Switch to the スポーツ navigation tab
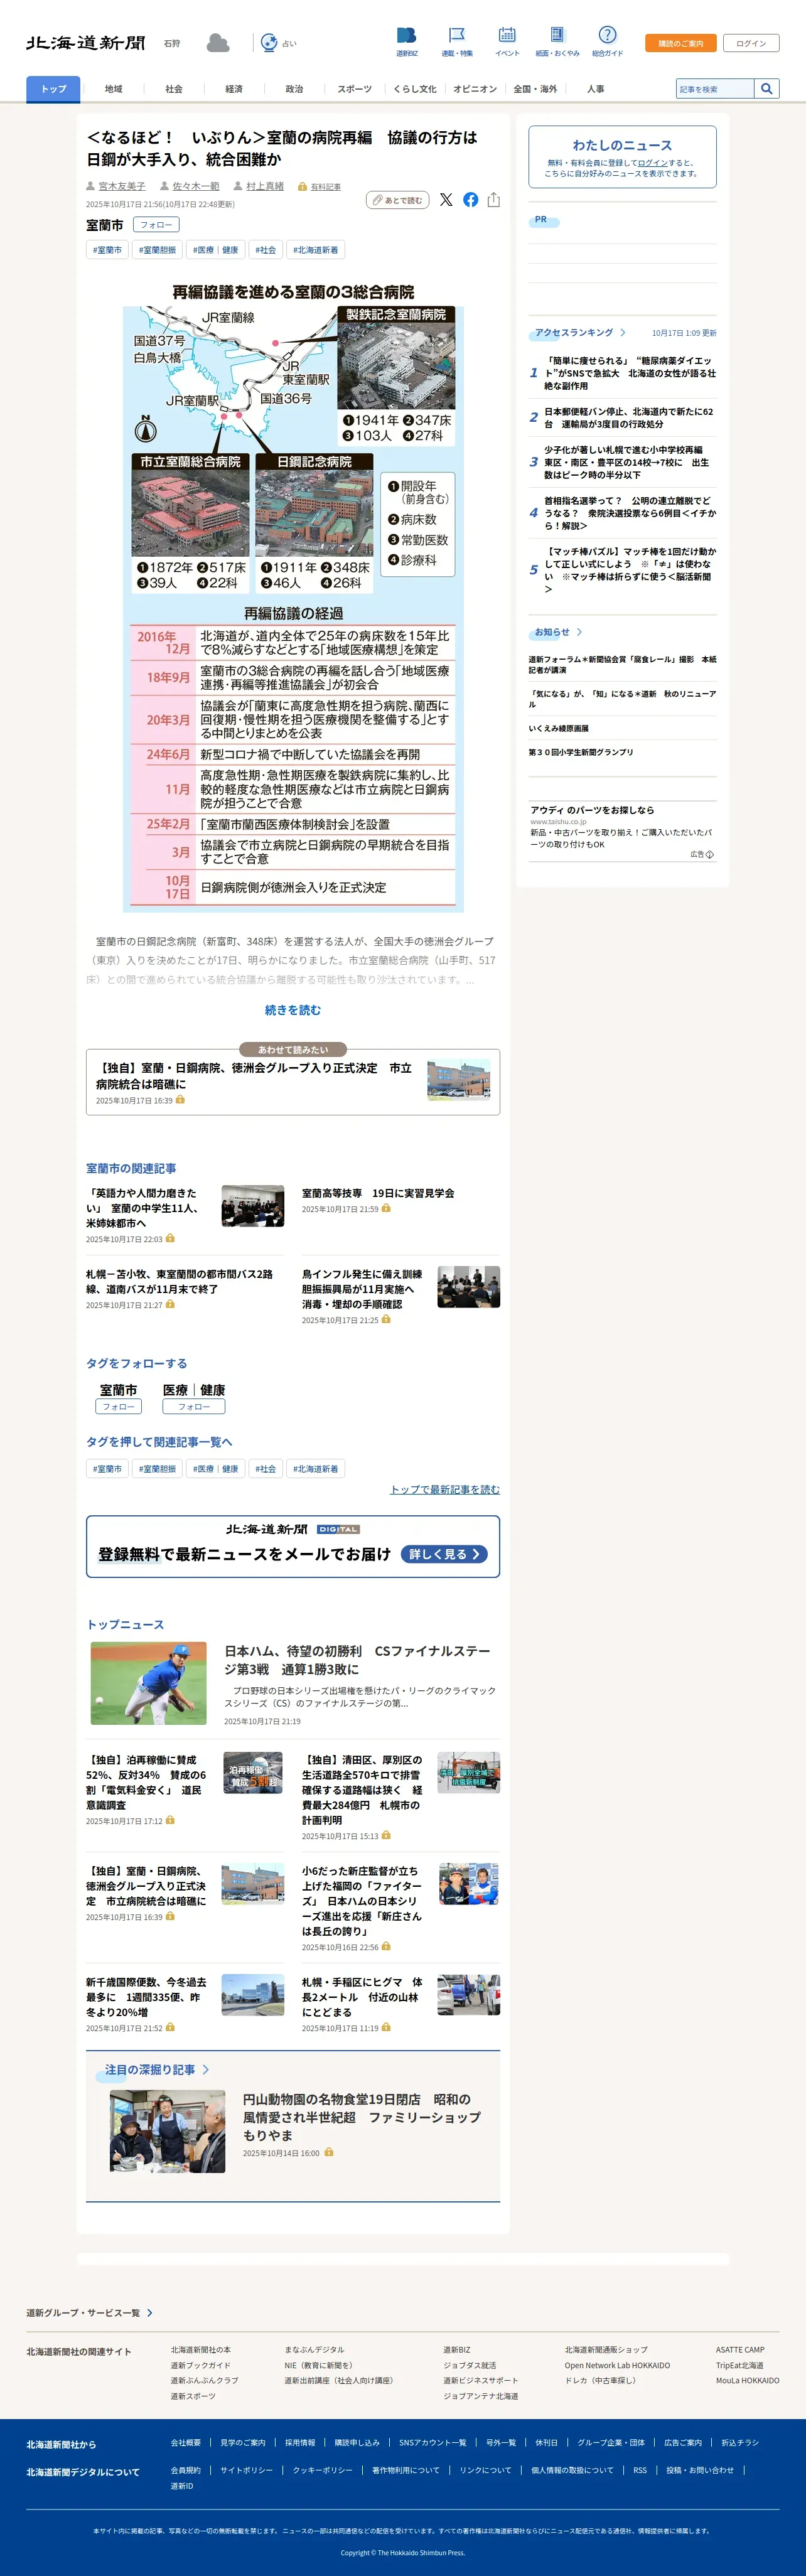Viewport: 806px width, 2576px height. coord(354,89)
